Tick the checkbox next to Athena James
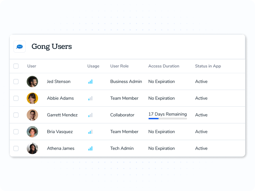This screenshot has height=191, width=255. (x=16, y=148)
